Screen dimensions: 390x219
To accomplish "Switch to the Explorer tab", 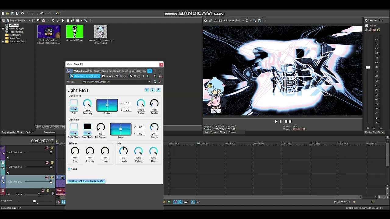I will pos(30,132).
